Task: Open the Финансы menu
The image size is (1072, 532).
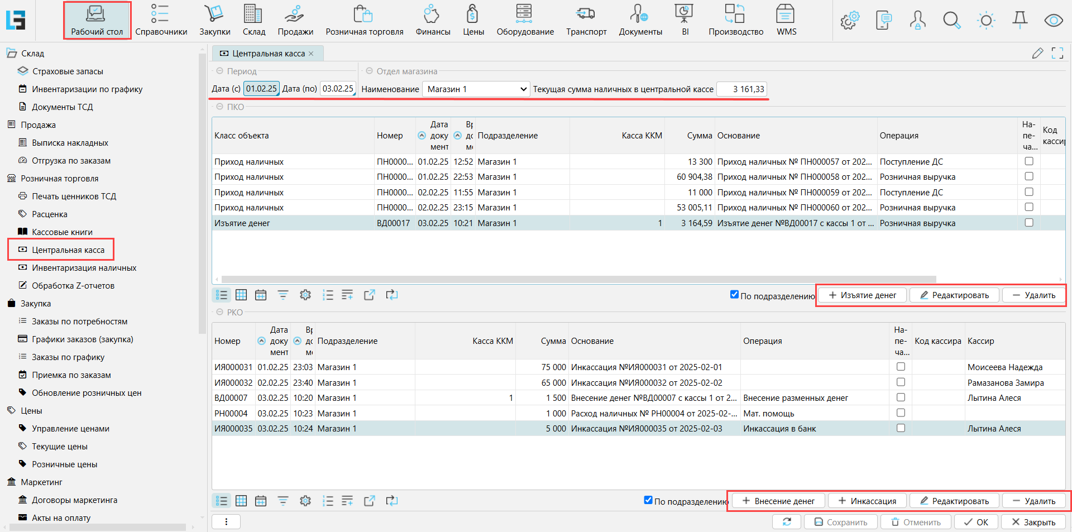Action: [x=432, y=20]
